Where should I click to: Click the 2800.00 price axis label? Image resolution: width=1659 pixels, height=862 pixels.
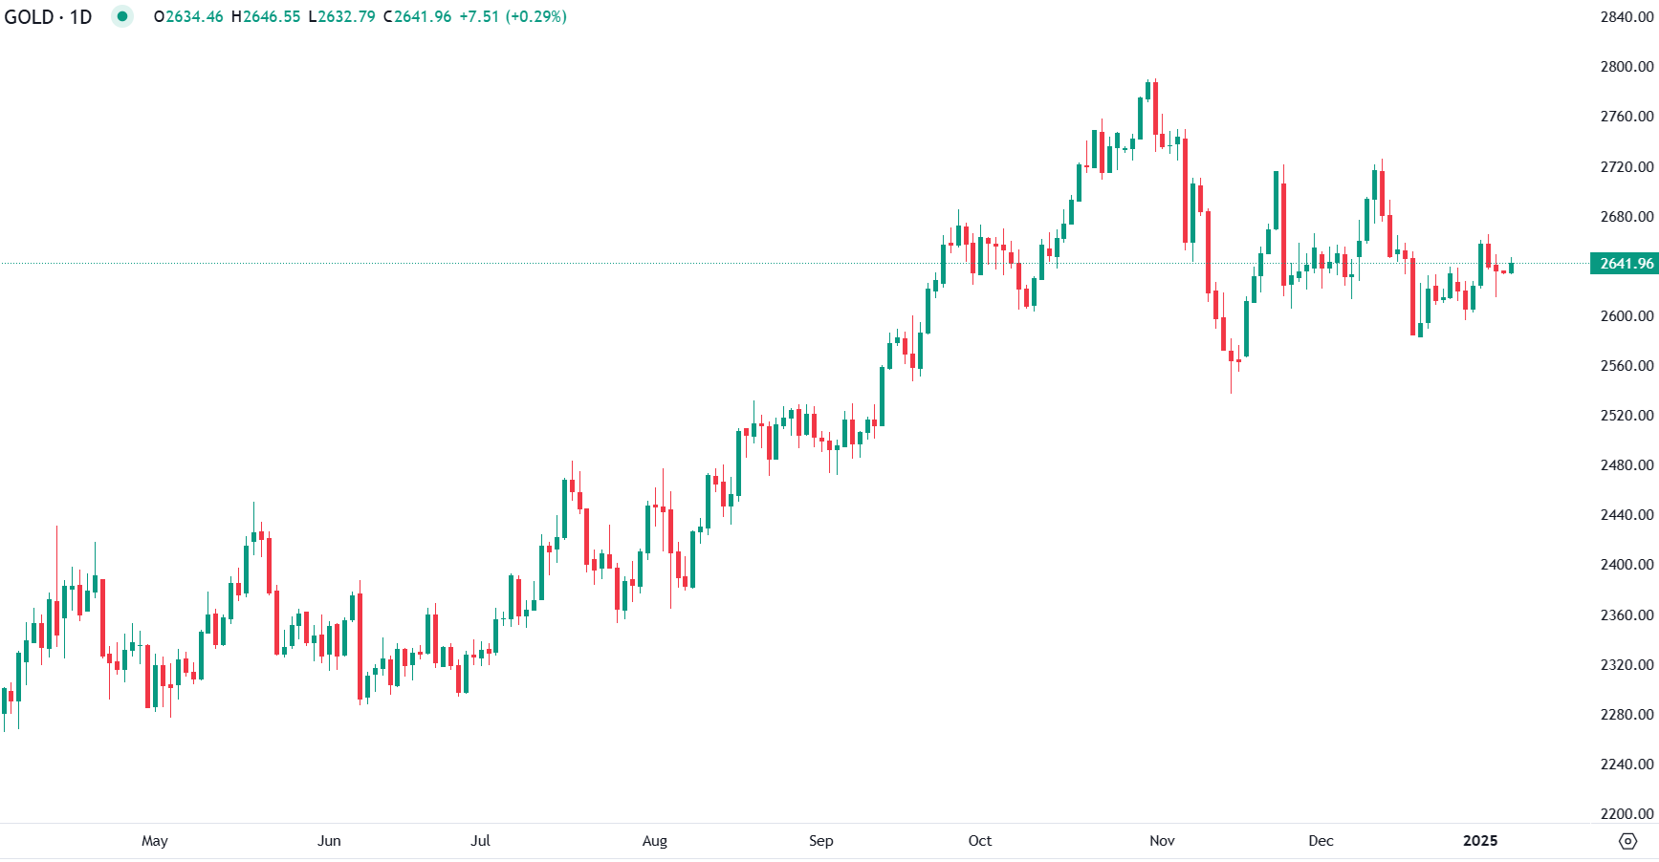(x=1626, y=67)
